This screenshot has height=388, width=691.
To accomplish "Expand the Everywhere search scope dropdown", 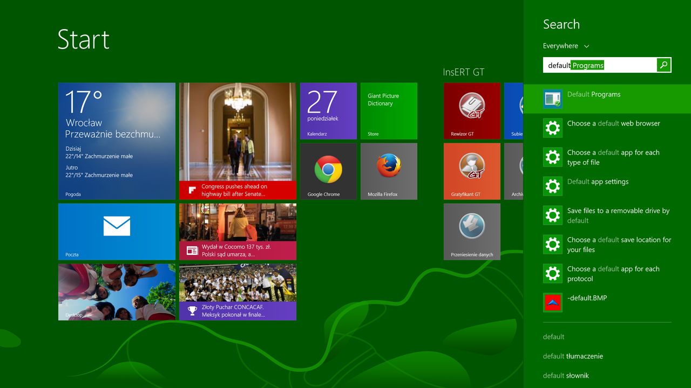I will tap(566, 46).
